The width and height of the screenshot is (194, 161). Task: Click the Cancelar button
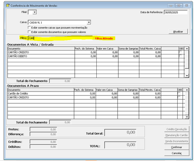click(177, 153)
